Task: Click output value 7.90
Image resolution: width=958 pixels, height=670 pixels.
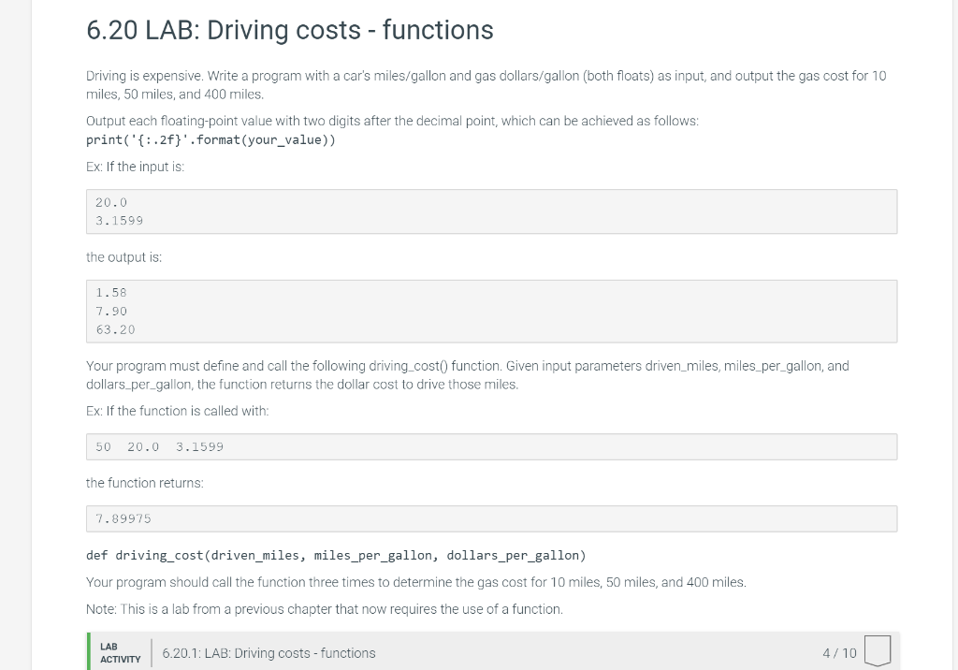Action: 111,312
